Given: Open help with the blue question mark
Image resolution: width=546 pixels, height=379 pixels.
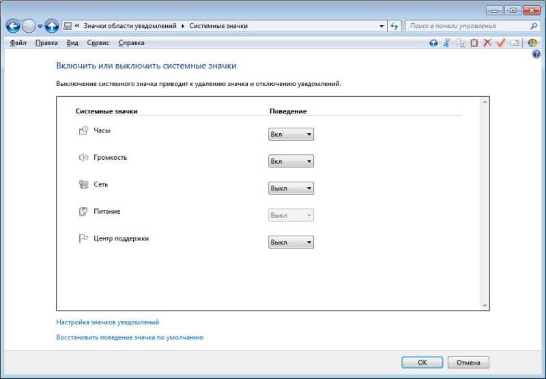Looking at the screenshot, I should point(536,54).
